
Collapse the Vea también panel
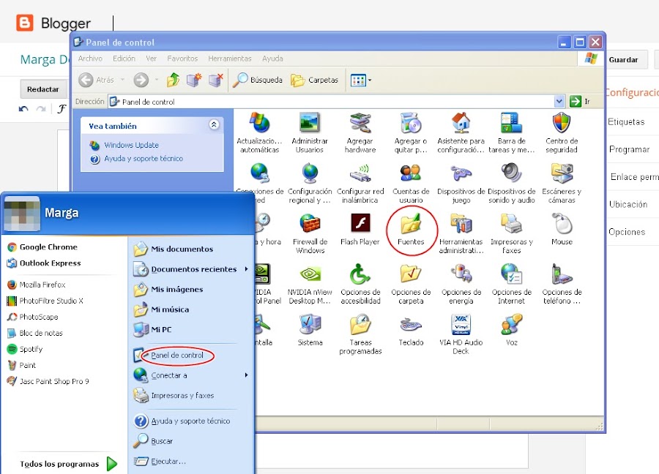214,124
